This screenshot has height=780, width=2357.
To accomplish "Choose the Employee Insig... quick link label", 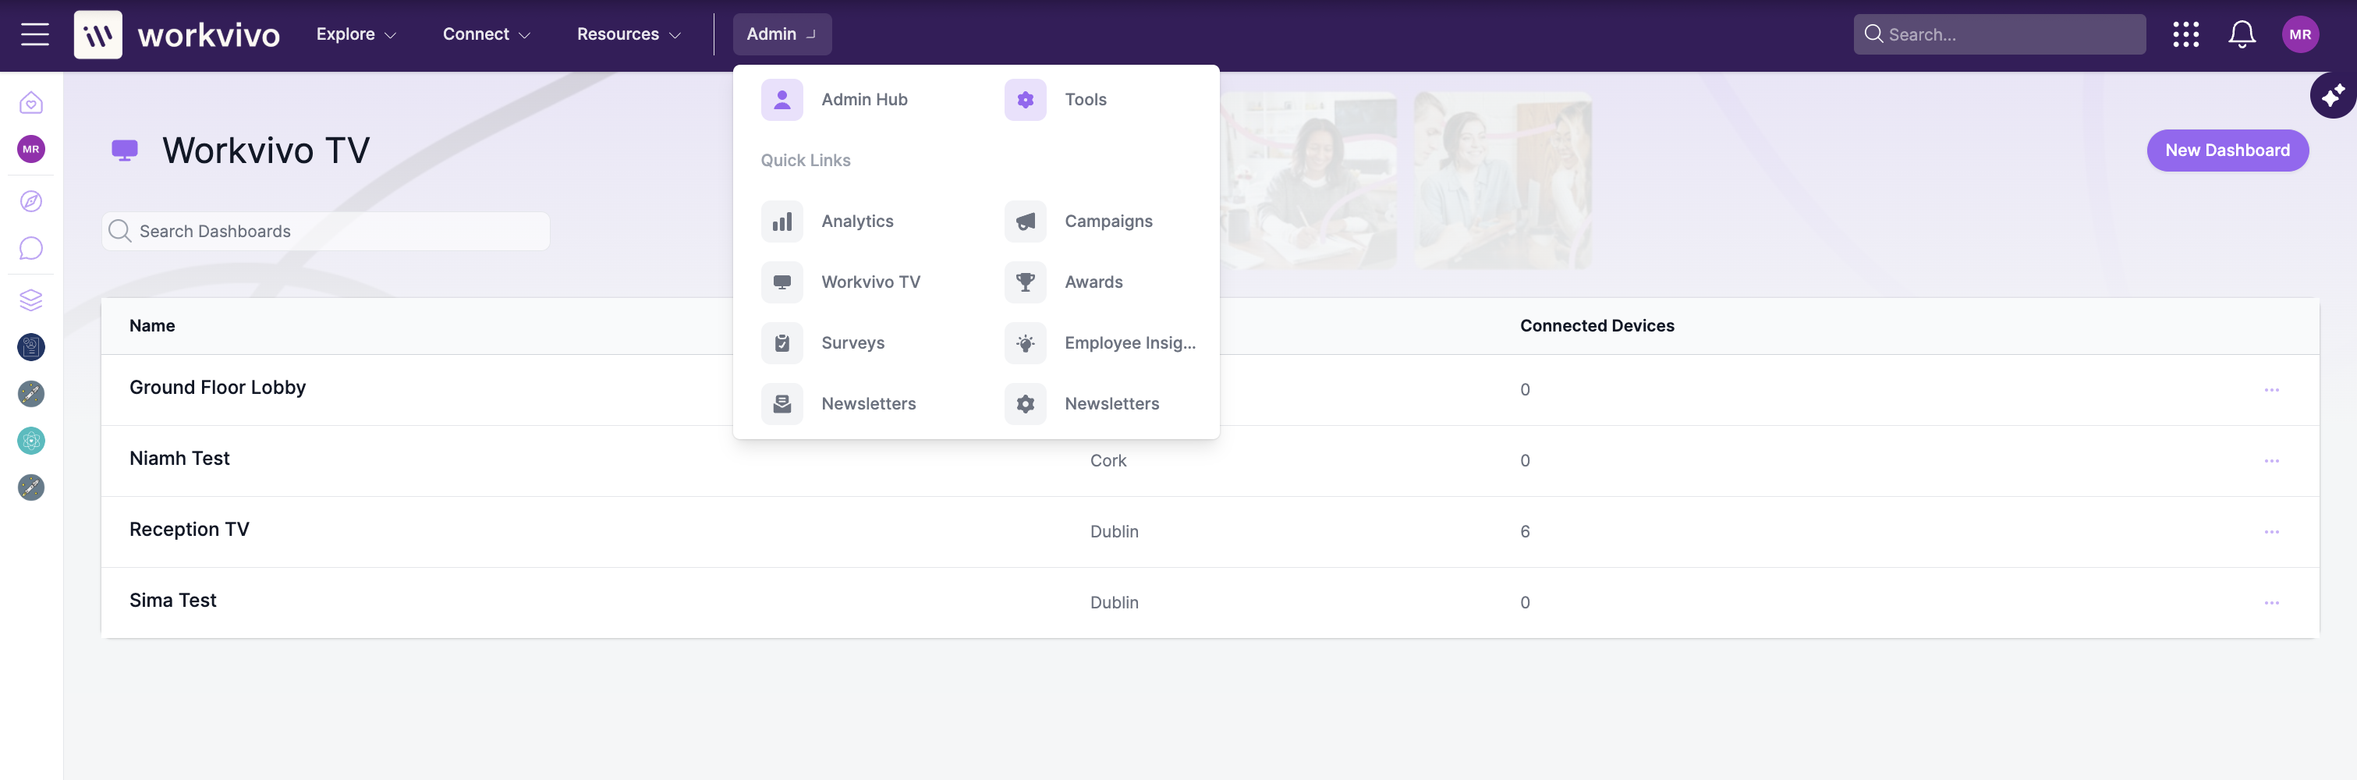I will tap(1130, 343).
